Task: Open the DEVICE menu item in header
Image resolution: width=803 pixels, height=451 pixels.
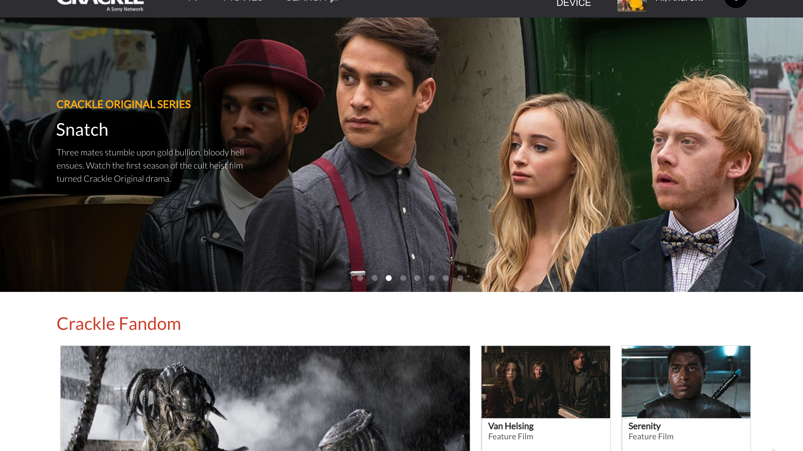Action: click(574, 4)
